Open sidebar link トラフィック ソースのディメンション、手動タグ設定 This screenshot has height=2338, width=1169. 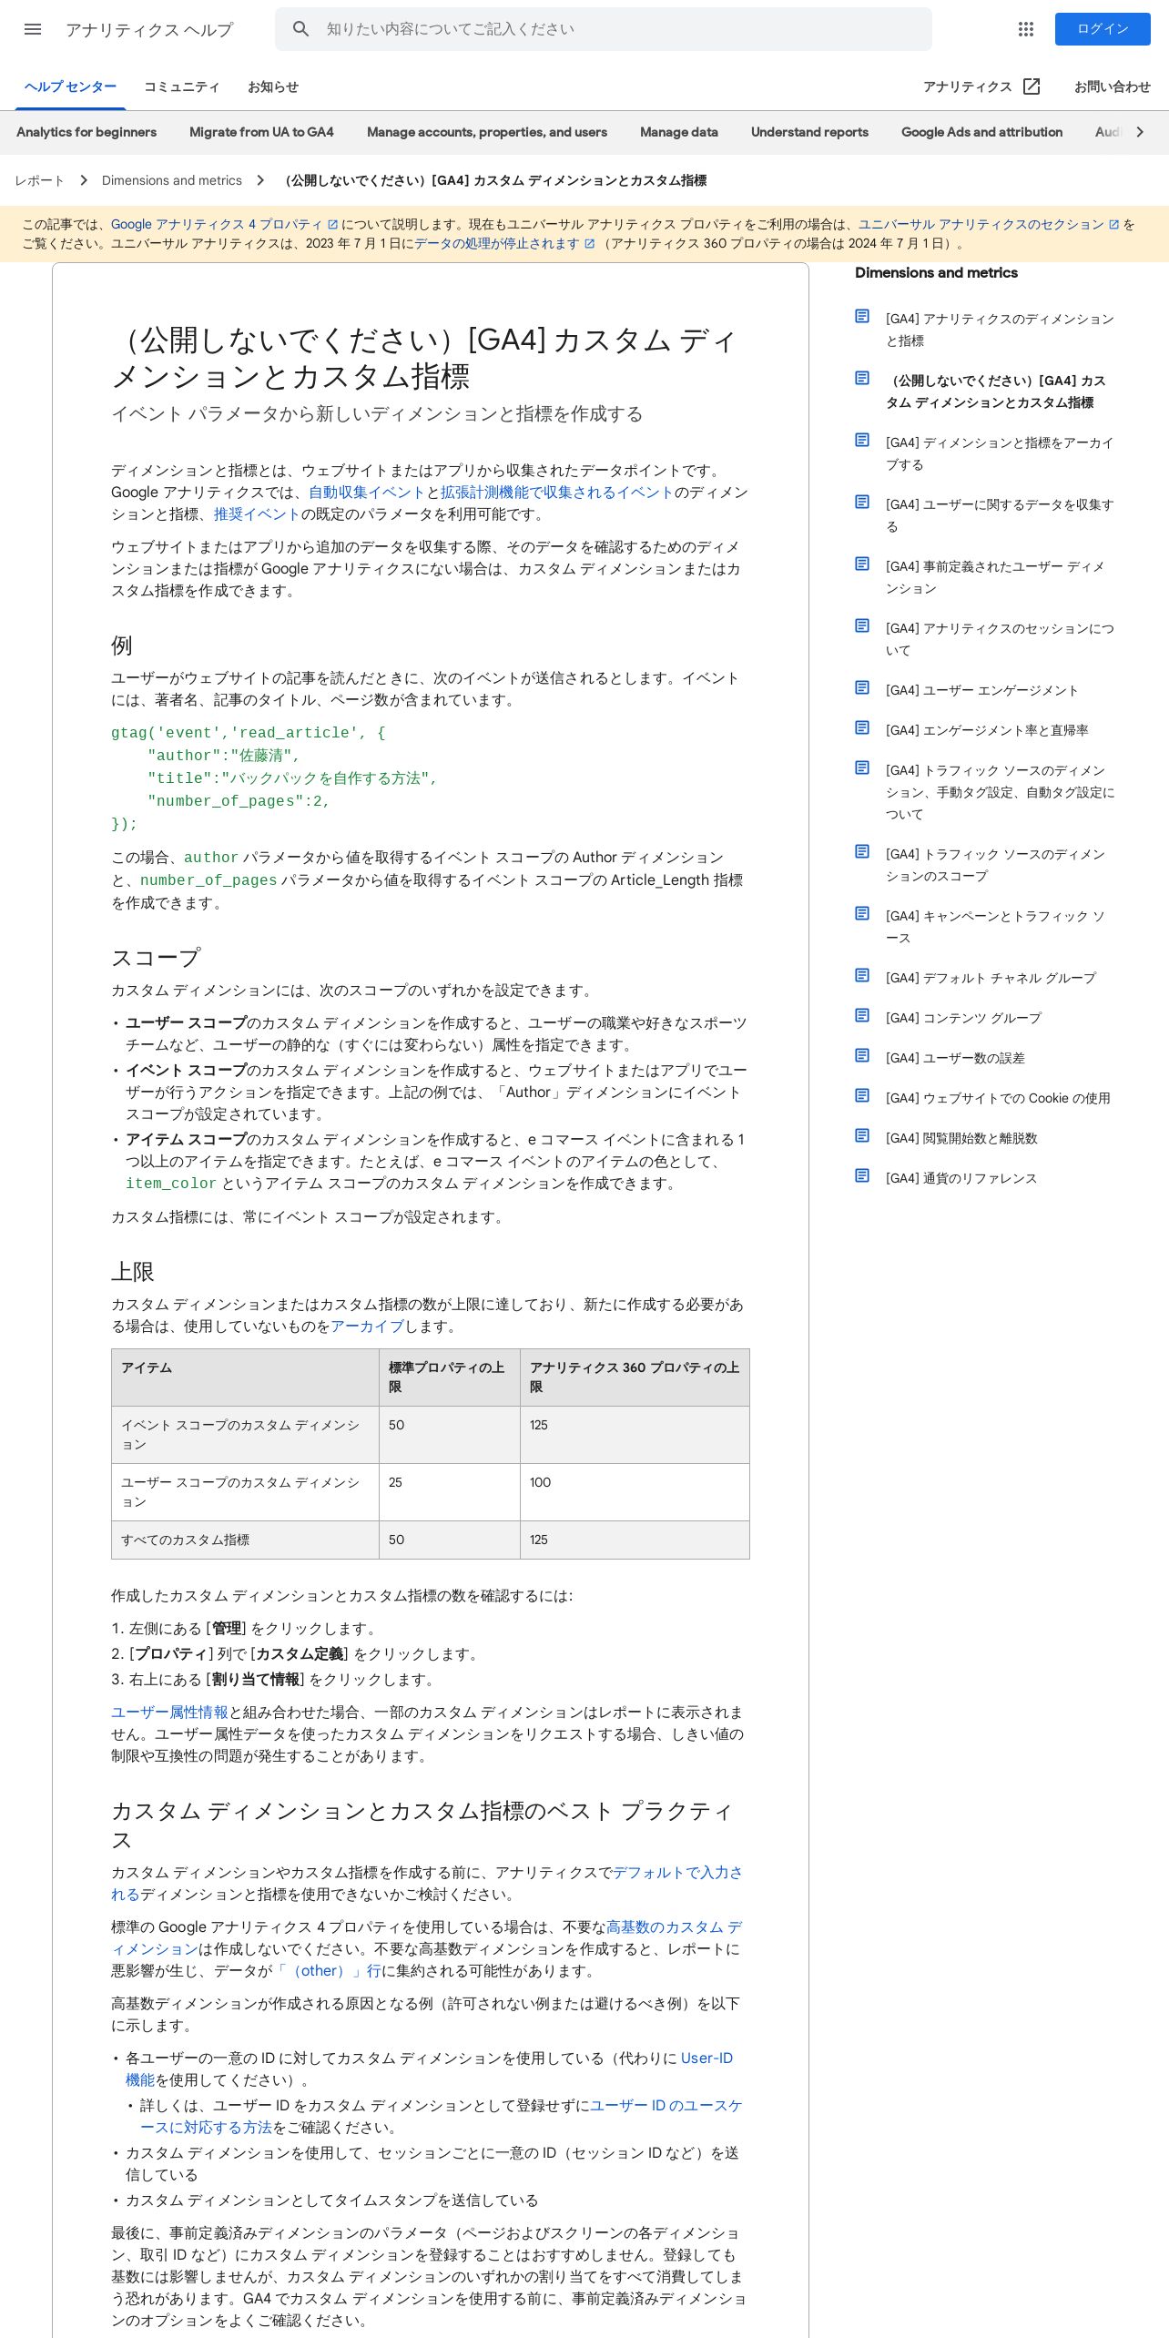1000,792
